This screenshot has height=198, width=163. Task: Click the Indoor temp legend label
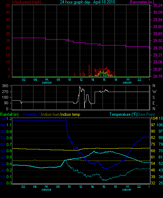tap(70, 114)
